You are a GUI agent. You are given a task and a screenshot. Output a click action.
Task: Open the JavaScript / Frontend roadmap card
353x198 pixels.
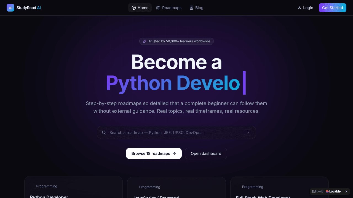click(176, 188)
